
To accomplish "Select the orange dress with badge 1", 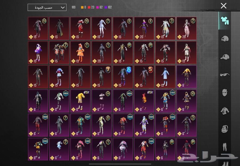I will (x=81, y=52).
